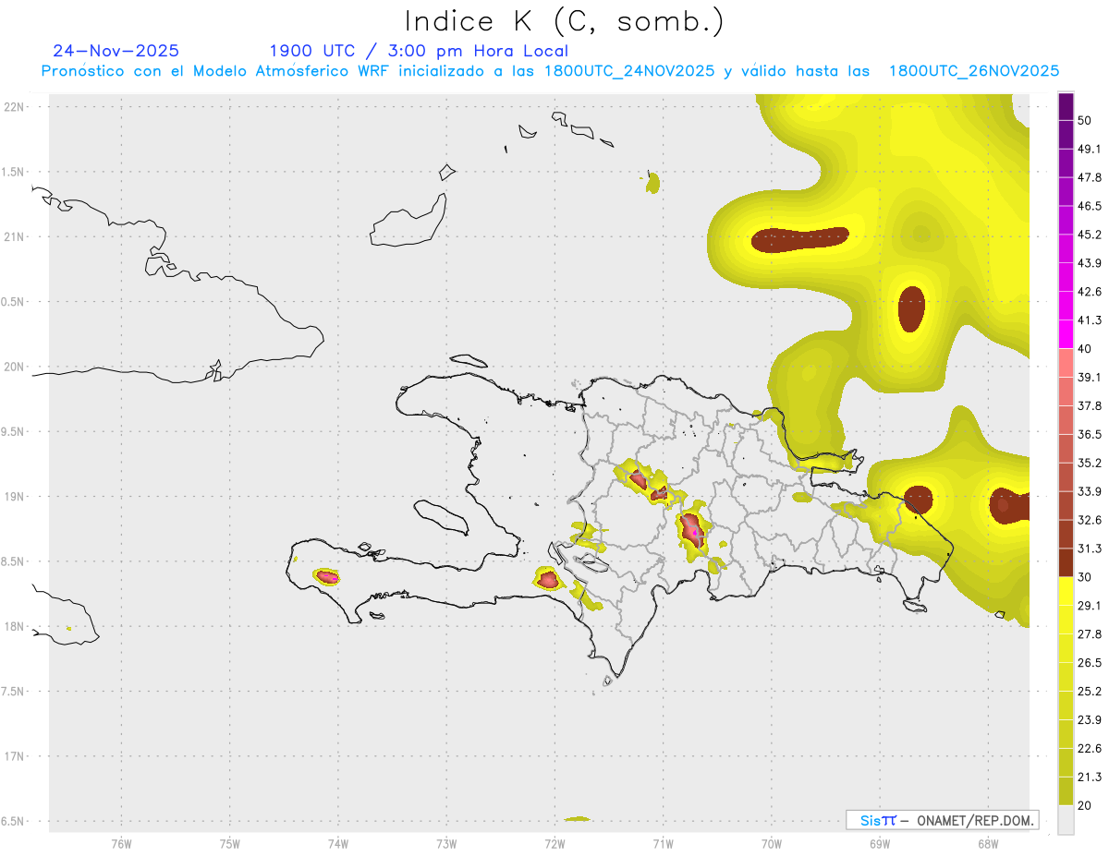Viewport: 1109px width, 856px height.
Task: Click the colorbar value "39.1"
Action: click(1090, 377)
